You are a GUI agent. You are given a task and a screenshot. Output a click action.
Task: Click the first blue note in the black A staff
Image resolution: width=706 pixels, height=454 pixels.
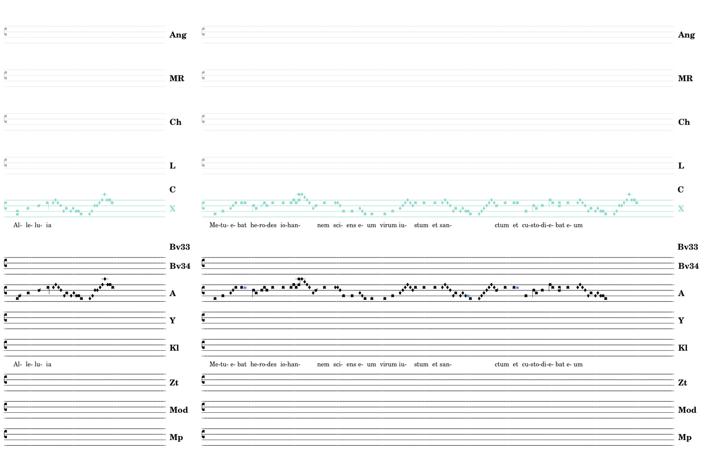click(x=245, y=288)
